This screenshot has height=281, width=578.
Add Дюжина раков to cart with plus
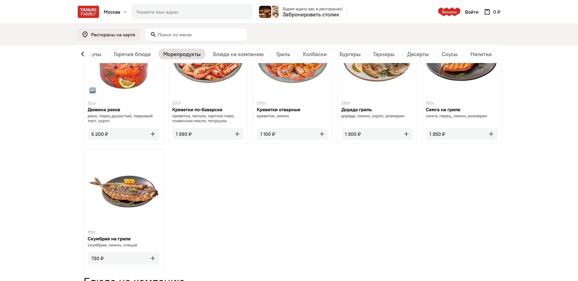(153, 134)
